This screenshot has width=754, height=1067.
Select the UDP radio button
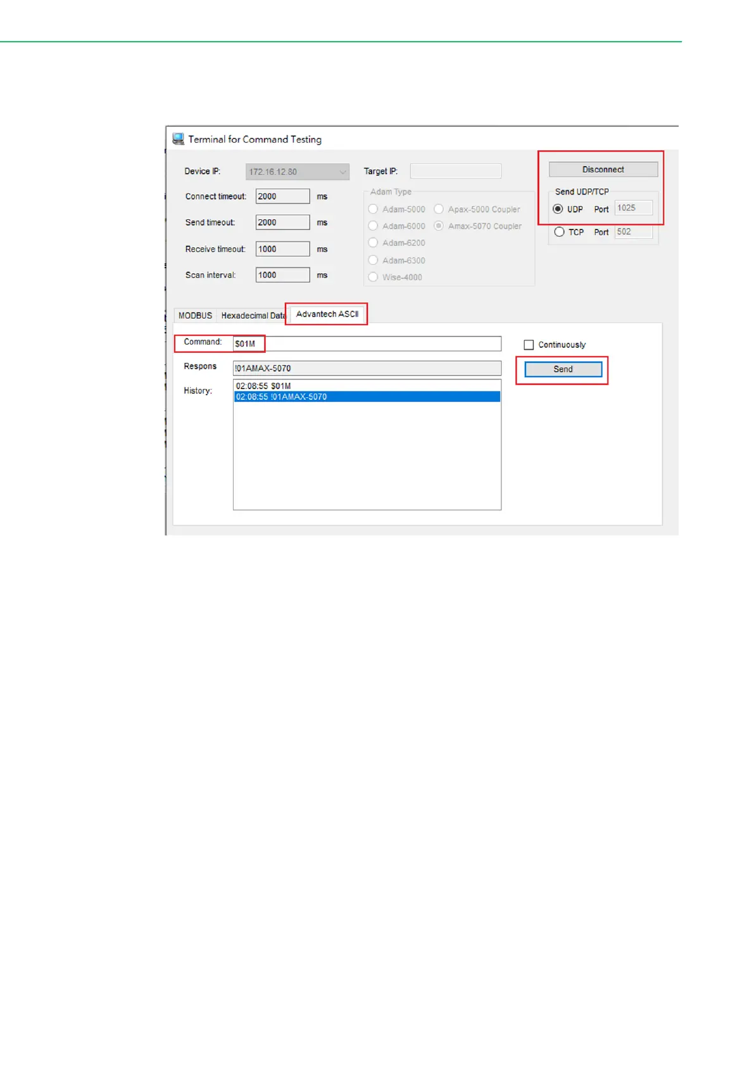(558, 209)
